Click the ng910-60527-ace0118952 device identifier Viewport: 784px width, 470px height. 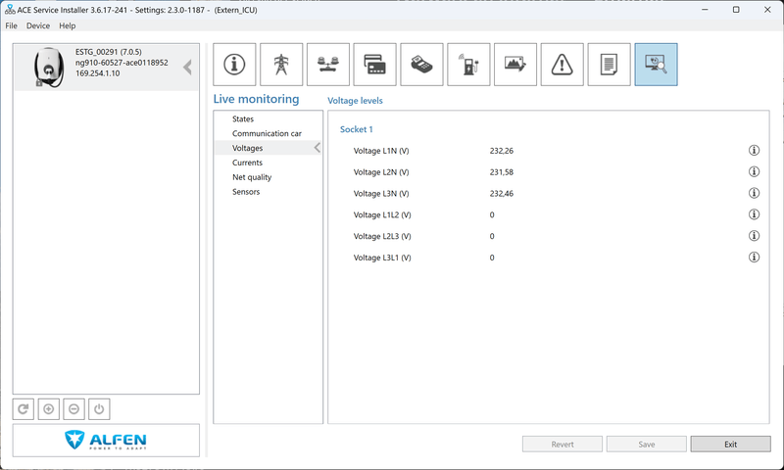[x=122, y=63]
